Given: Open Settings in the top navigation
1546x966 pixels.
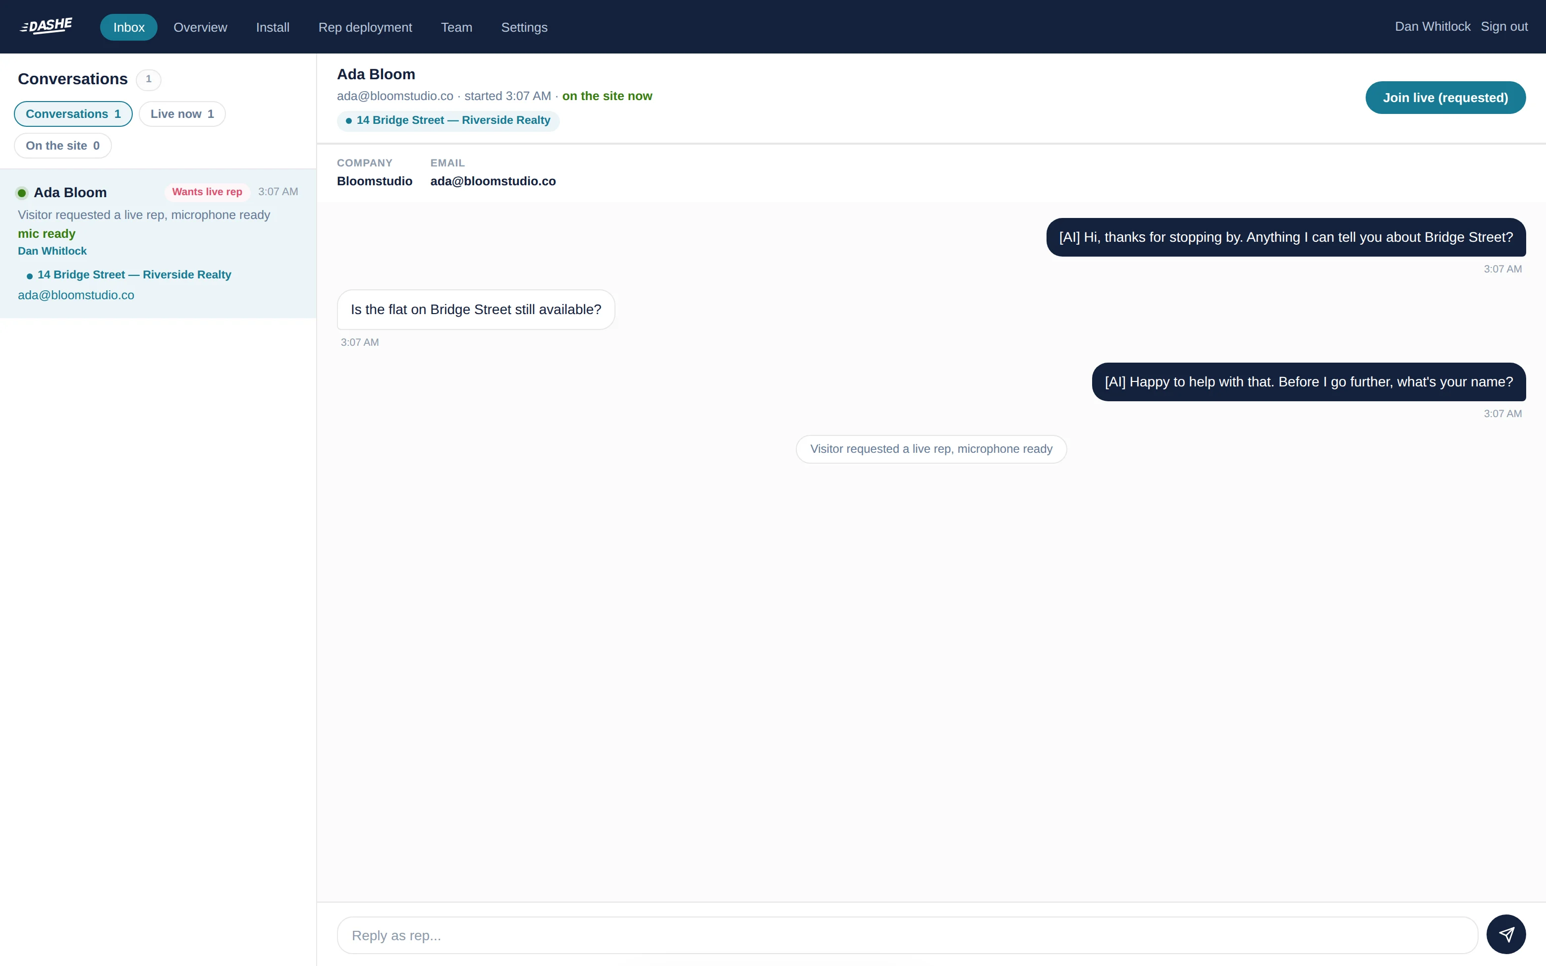Looking at the screenshot, I should pyautogui.click(x=524, y=27).
